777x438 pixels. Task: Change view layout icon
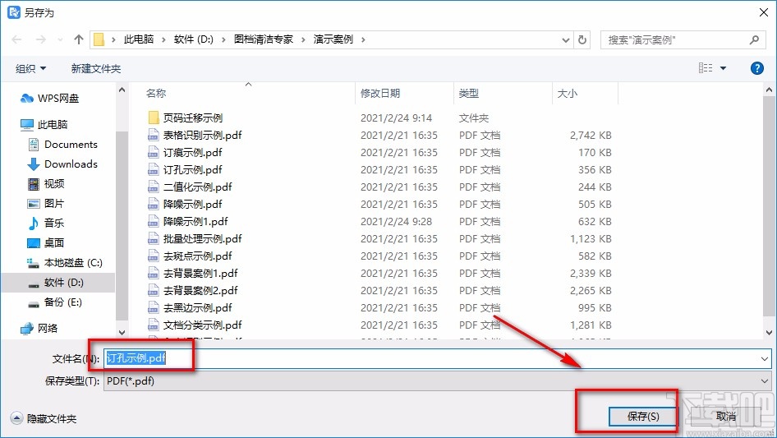[x=706, y=68]
